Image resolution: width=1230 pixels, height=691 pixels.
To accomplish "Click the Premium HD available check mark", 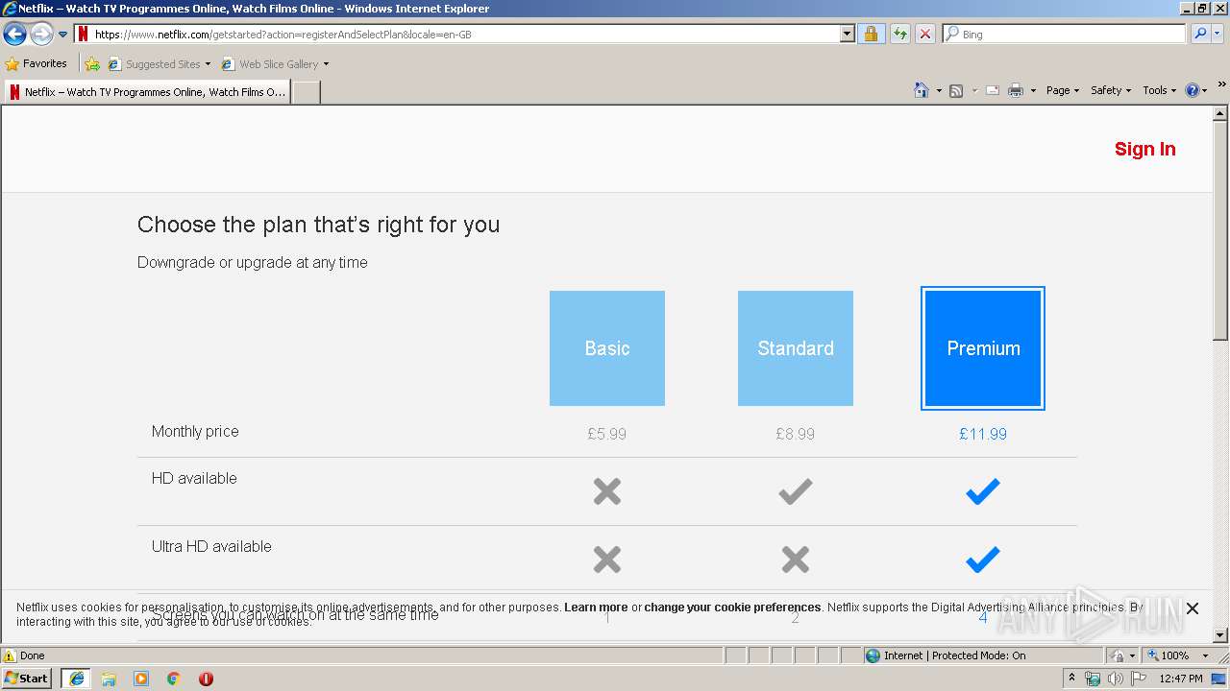I will click(x=983, y=491).
